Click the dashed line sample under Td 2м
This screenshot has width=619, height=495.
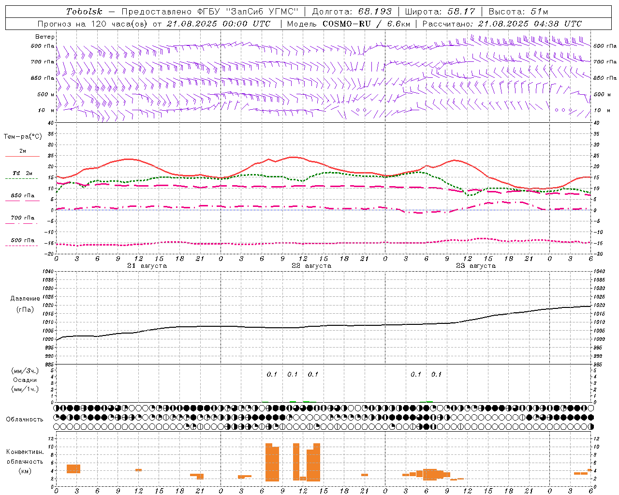[21, 179]
